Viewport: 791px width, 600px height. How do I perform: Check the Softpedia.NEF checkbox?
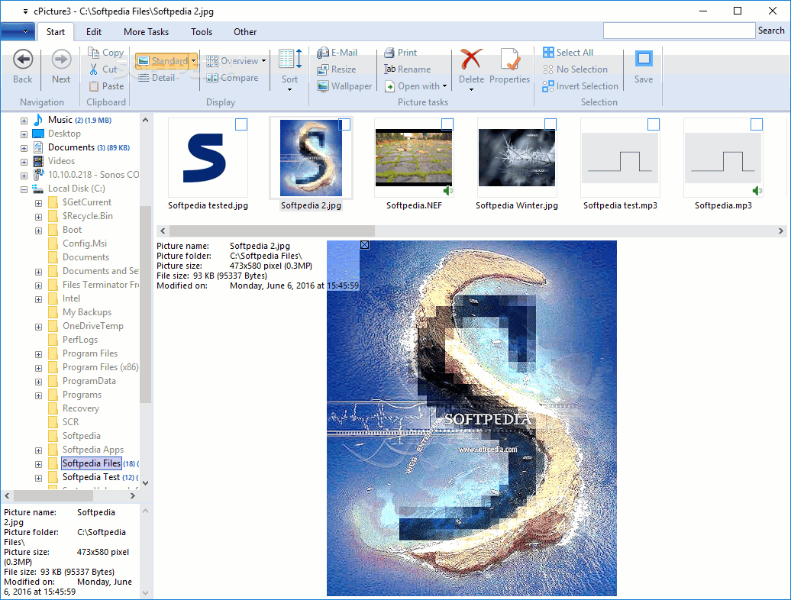(x=447, y=124)
